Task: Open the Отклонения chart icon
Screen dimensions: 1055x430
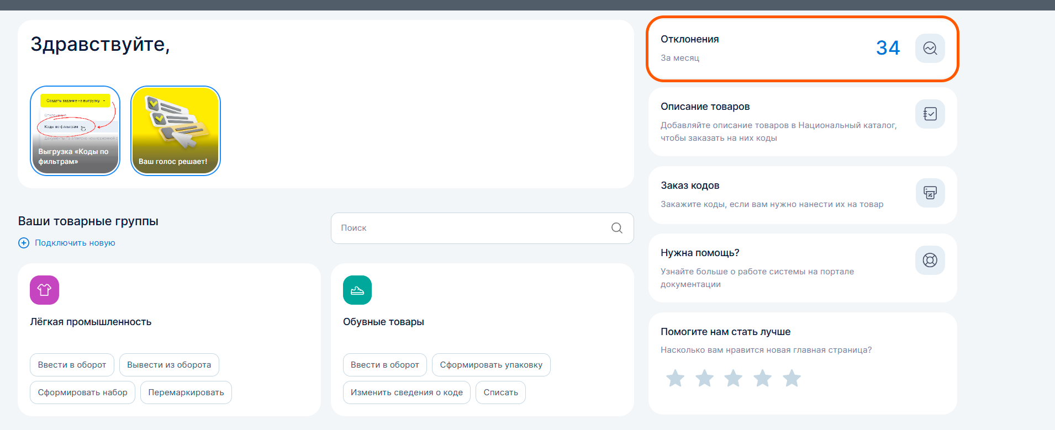Action: point(930,48)
